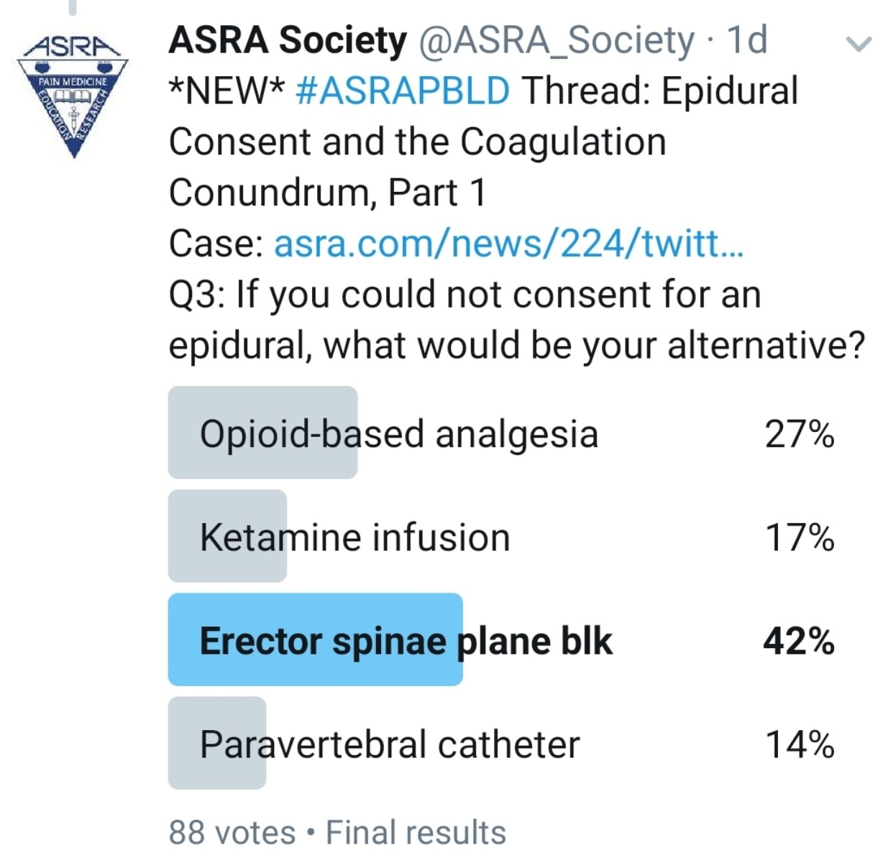The height and width of the screenshot is (868, 888).
Task: Click the 1d tweet timestamp
Action: click(747, 40)
